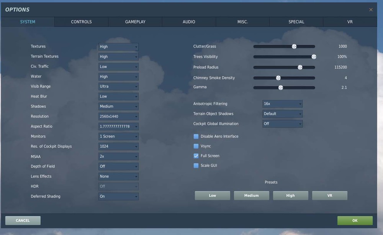Enable the Disable Aero Interface checkbox

[x=196, y=136]
